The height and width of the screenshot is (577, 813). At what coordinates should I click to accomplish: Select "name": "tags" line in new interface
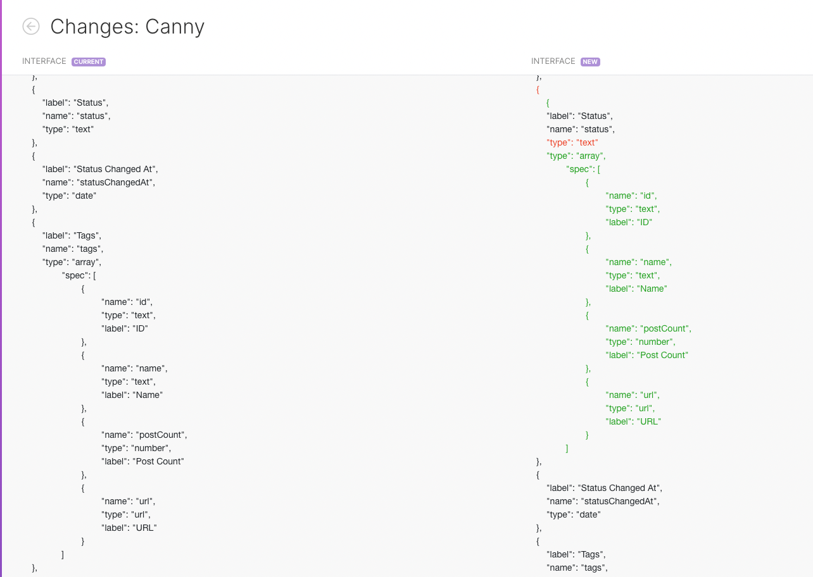tap(577, 568)
